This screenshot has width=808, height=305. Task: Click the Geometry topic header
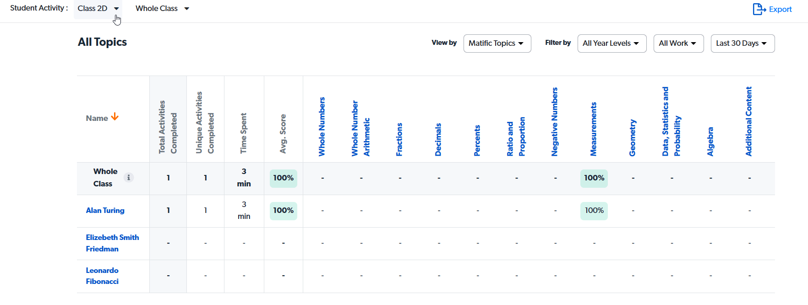(633, 138)
